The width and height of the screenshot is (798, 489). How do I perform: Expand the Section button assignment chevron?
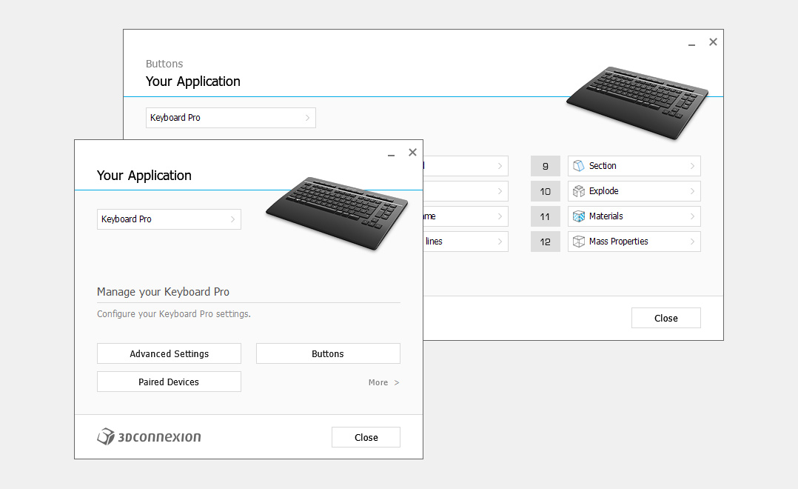[x=693, y=165]
